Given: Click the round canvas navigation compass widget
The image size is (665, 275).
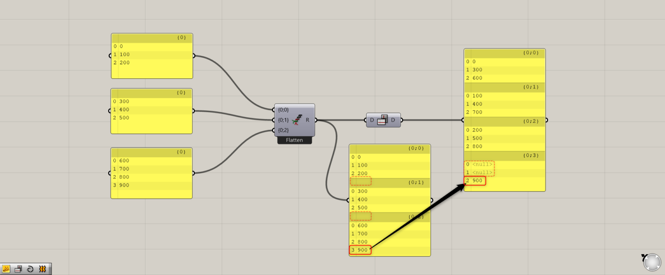Looking at the screenshot, I should [652, 262].
